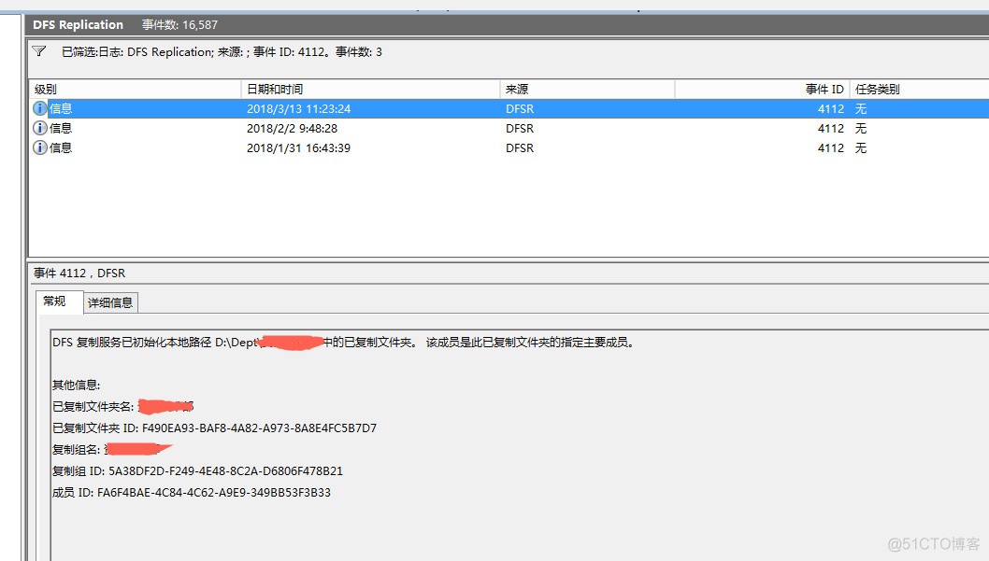The height and width of the screenshot is (561, 989).
Task: Switch to the 详细信息 tab
Action: tap(110, 302)
